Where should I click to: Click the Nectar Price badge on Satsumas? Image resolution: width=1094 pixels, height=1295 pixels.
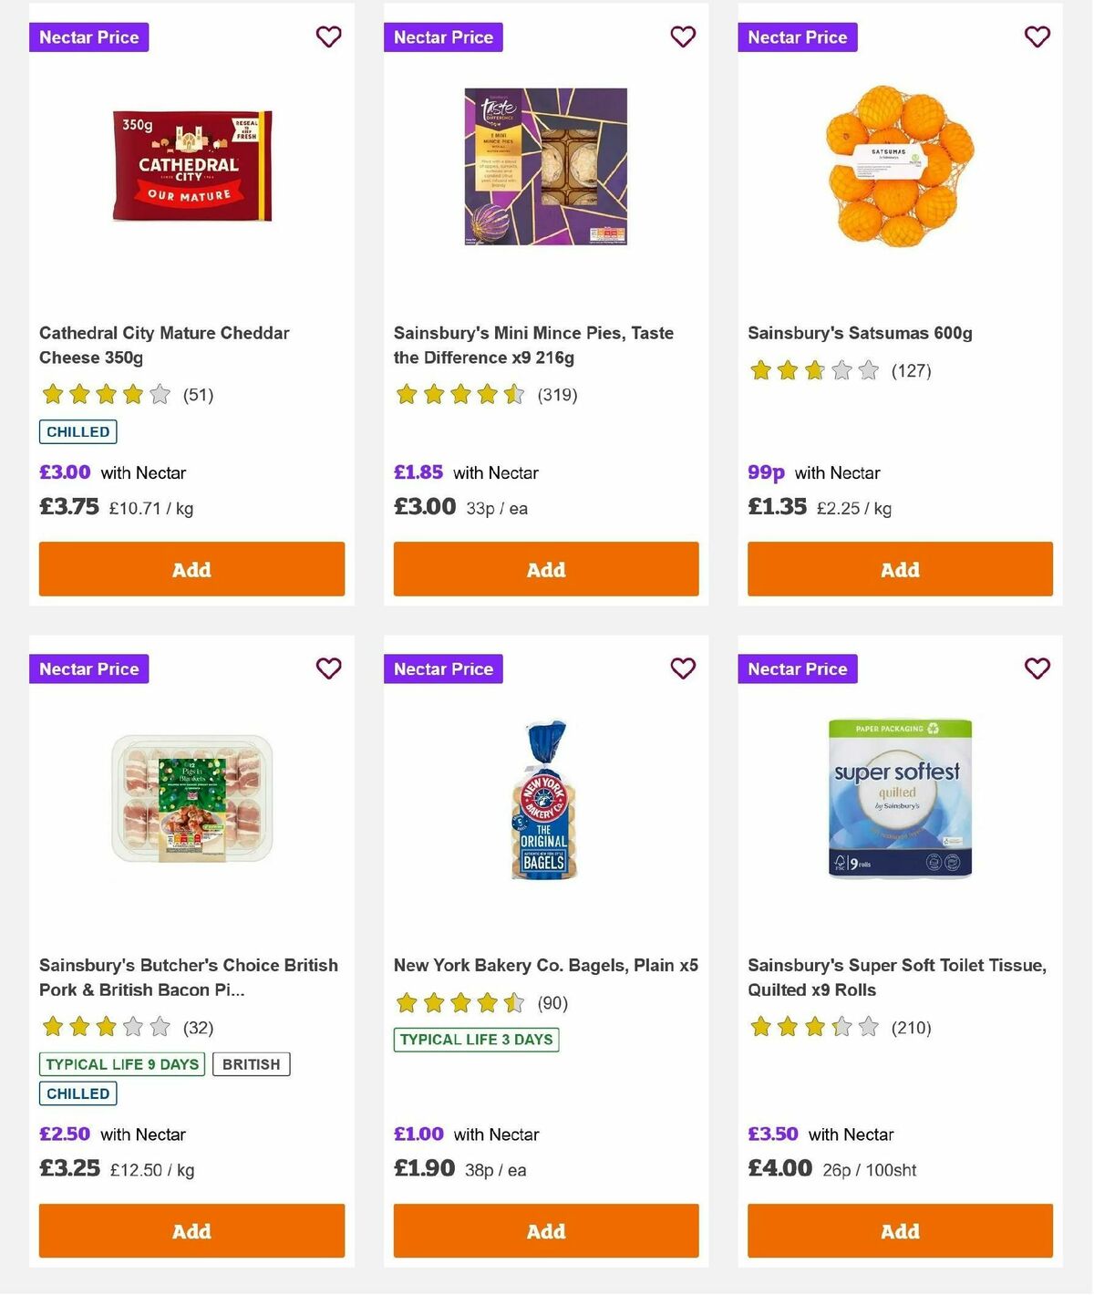pyautogui.click(x=798, y=36)
